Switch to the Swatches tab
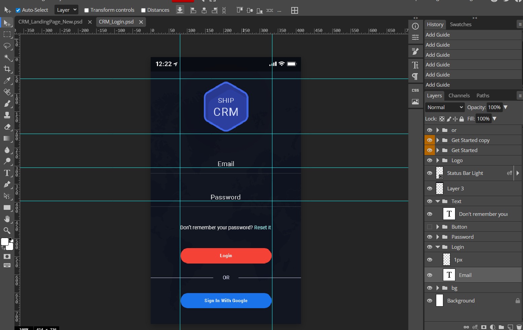Screen dimensions: 523x330 click(x=460, y=25)
